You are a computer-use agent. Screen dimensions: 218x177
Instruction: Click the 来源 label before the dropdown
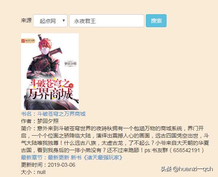(x=26, y=20)
